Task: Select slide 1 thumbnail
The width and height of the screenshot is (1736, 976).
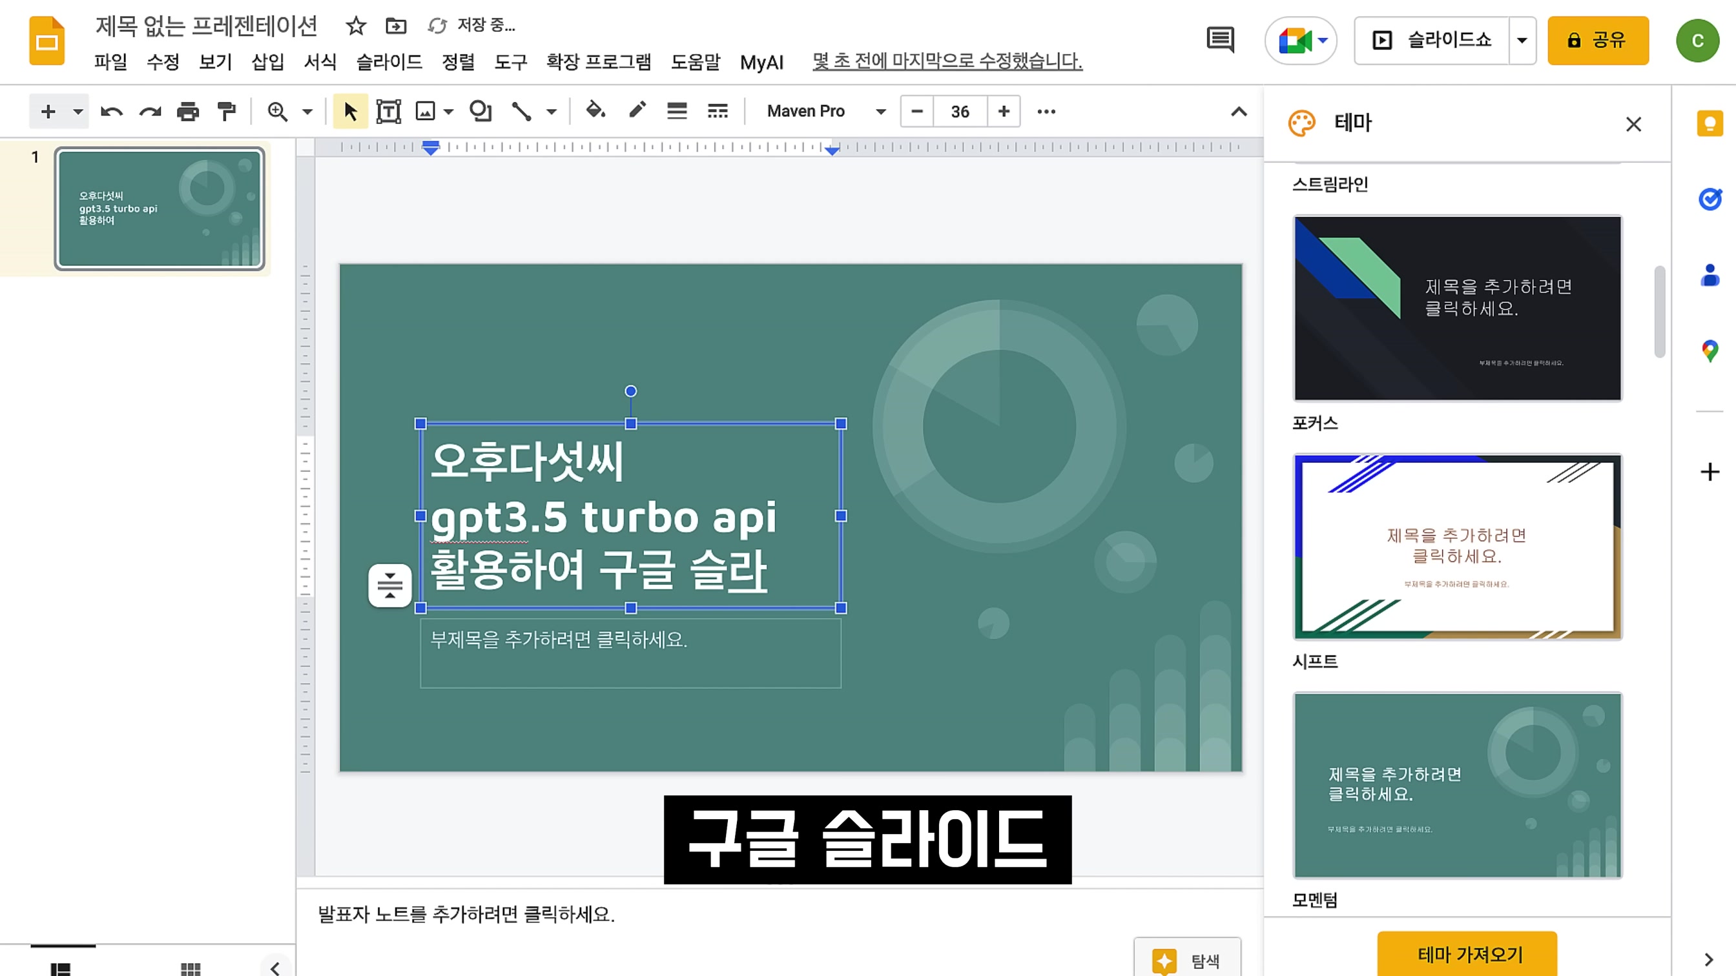Action: [160, 208]
